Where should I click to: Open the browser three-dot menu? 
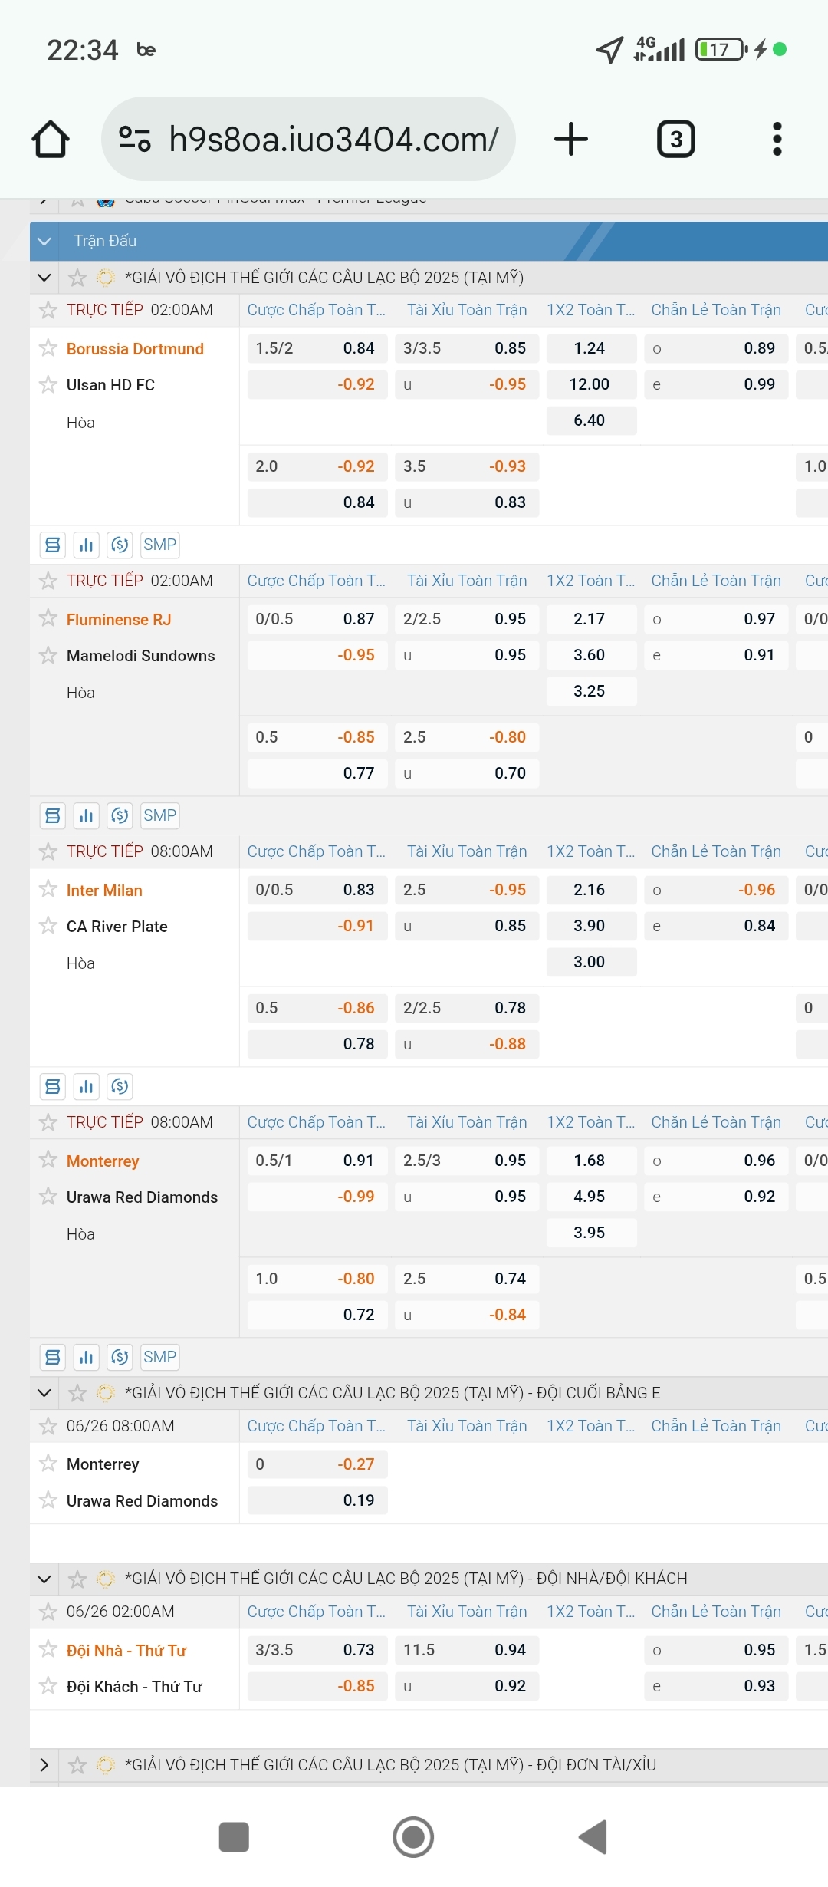pyautogui.click(x=777, y=139)
